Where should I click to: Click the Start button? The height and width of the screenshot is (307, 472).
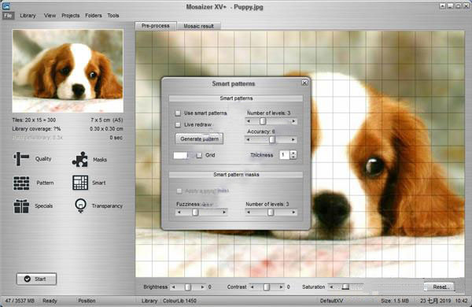[36, 279]
